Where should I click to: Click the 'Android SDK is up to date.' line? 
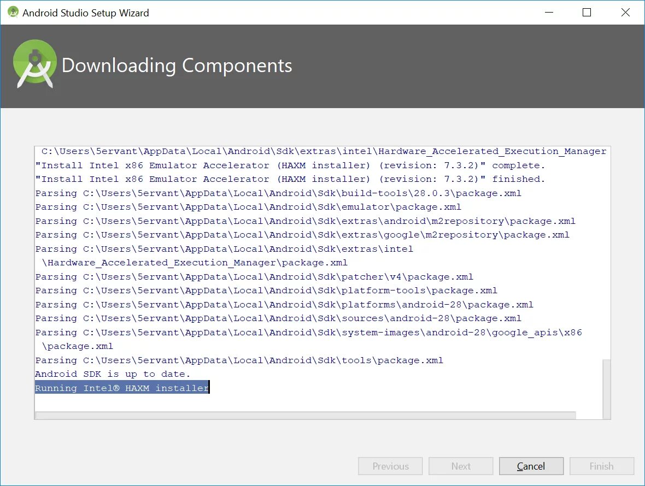pos(113,374)
